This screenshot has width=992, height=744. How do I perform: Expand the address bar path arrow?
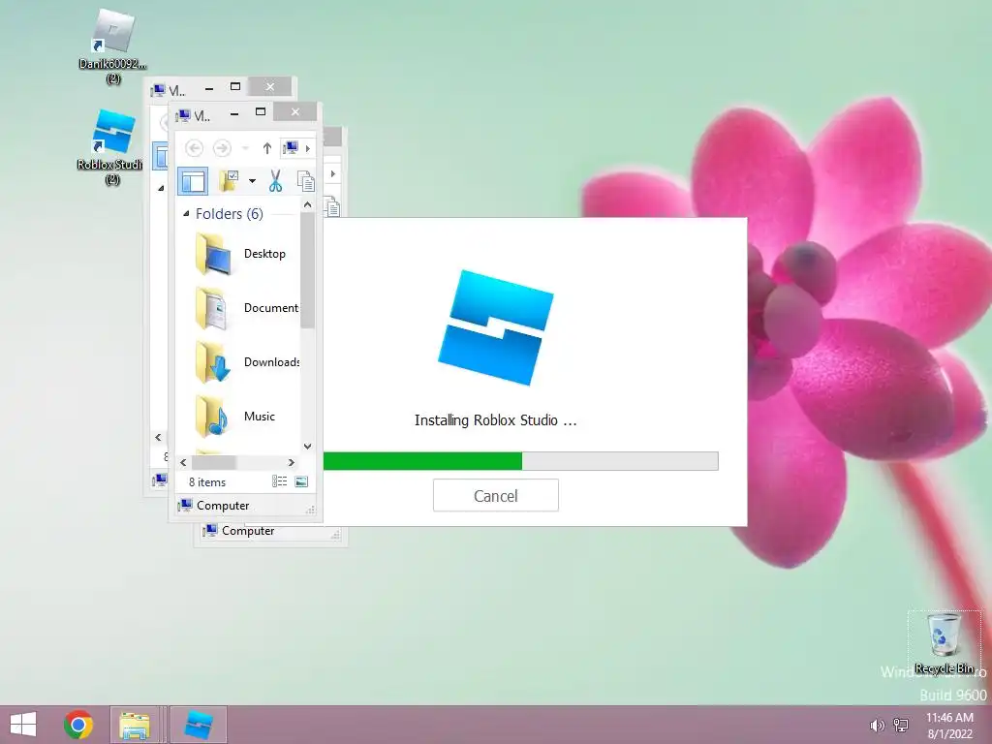[308, 148]
